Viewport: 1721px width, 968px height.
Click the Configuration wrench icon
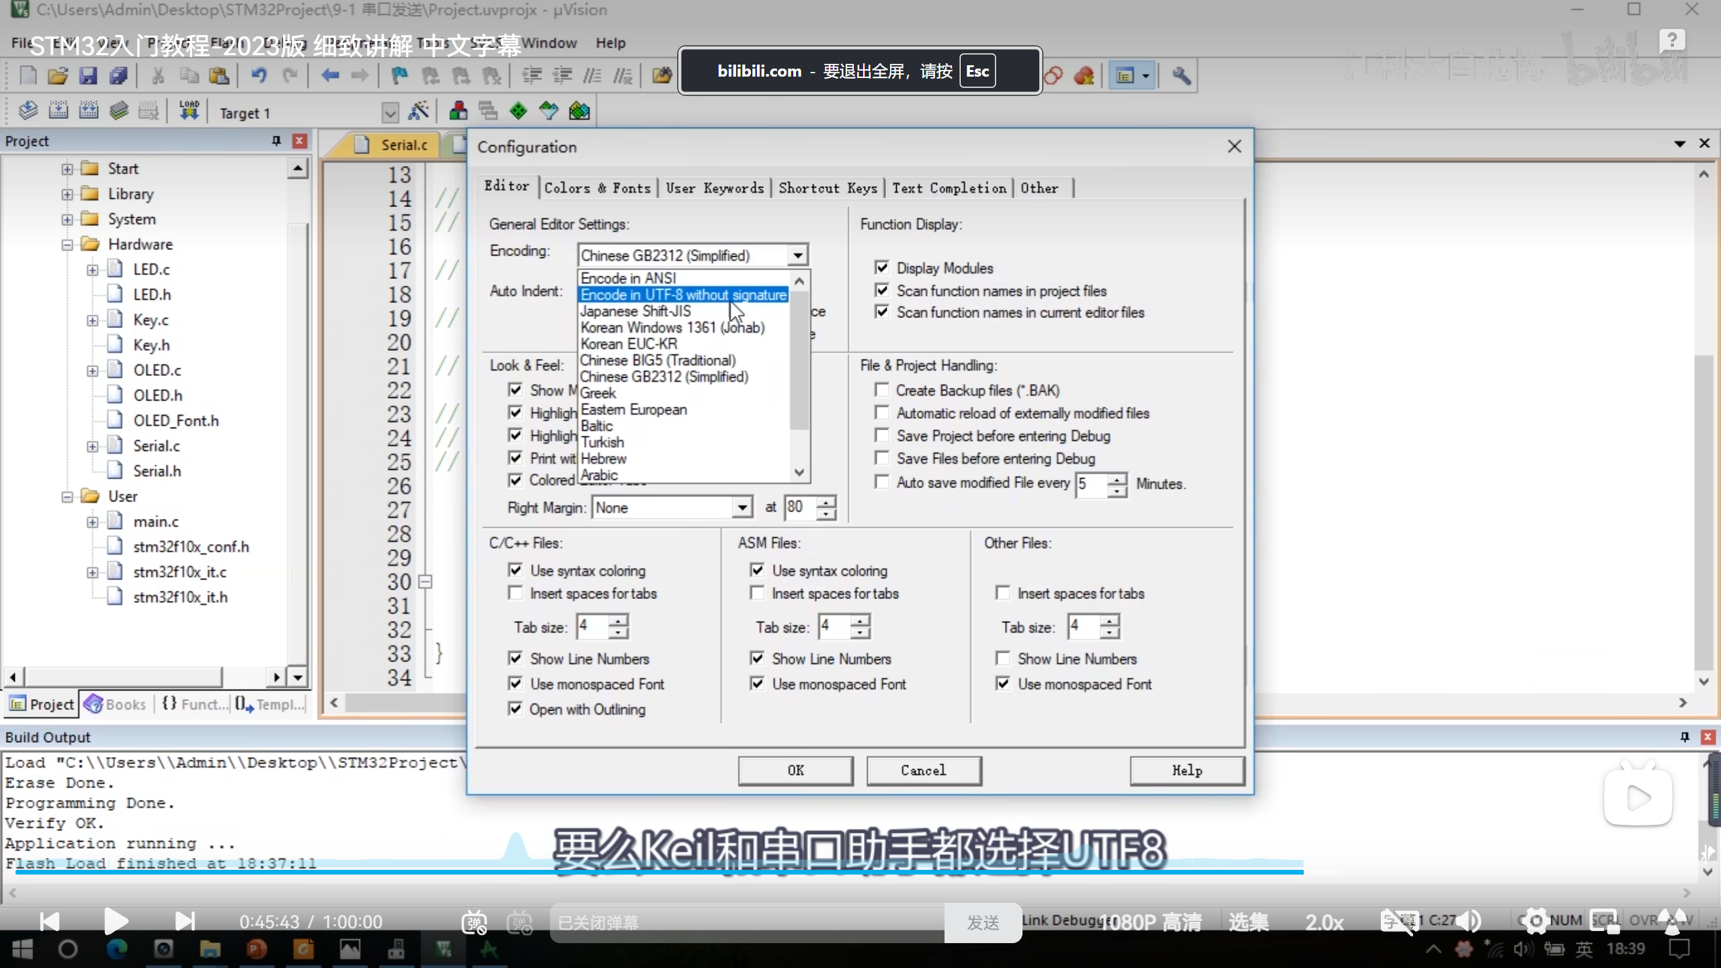click(1181, 75)
